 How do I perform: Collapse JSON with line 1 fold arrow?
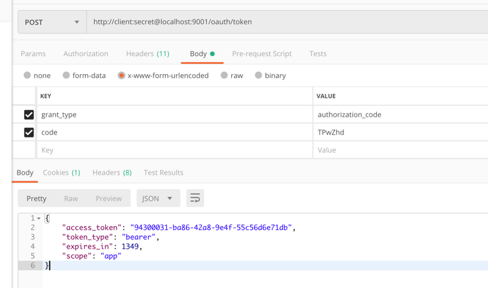(39, 219)
